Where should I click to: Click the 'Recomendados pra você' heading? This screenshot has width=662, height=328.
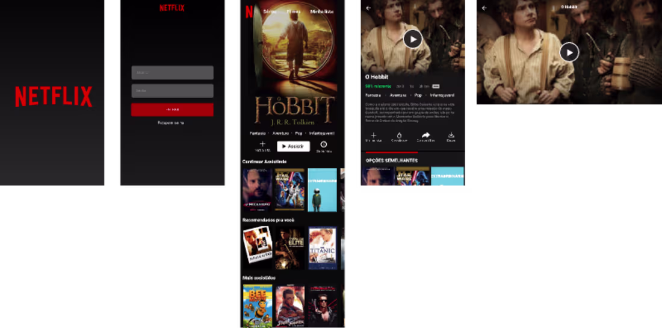pyautogui.click(x=268, y=220)
